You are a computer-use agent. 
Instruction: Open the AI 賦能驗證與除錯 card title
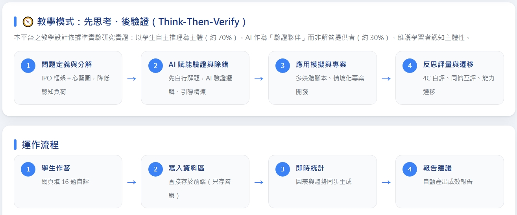click(x=198, y=64)
